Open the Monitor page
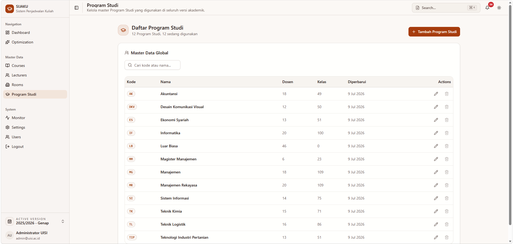Screen dimensions: 513x244 (x=35, y=118)
